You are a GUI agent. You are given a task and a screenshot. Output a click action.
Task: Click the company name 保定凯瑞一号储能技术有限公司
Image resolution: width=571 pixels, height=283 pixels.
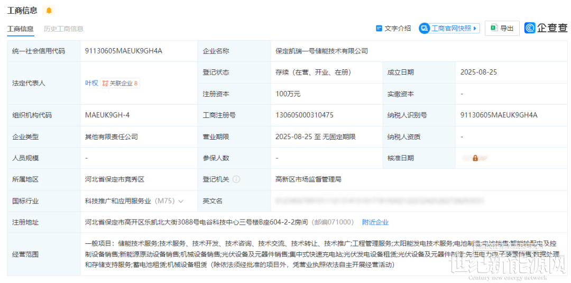[321, 51]
